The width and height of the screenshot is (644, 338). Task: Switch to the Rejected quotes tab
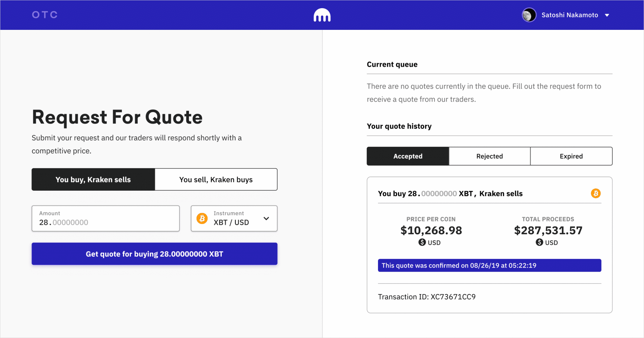click(490, 156)
